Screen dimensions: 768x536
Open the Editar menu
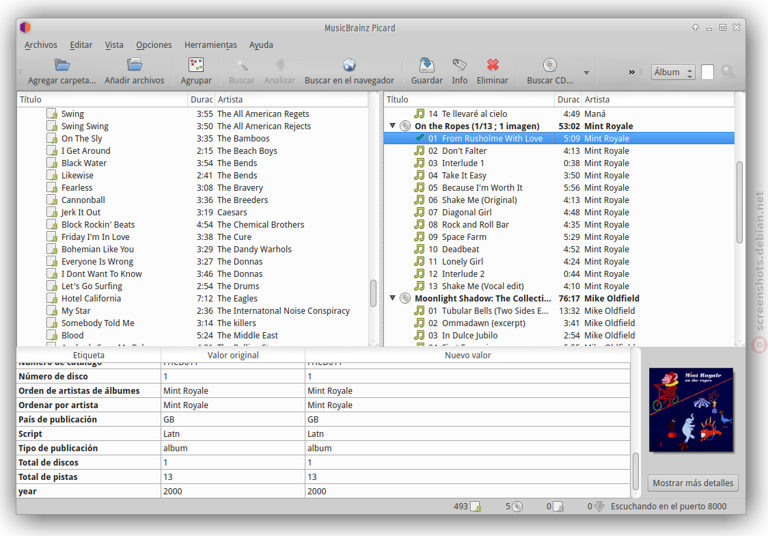click(81, 44)
